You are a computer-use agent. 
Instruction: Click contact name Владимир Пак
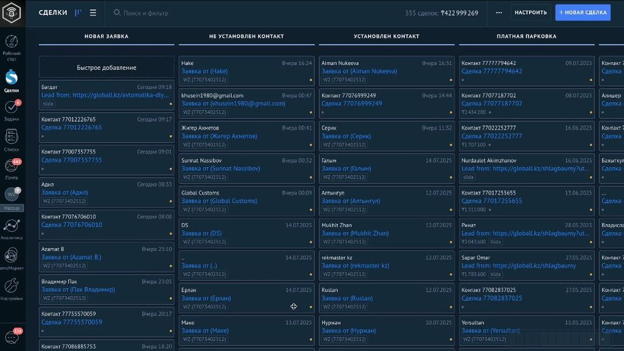click(x=59, y=281)
